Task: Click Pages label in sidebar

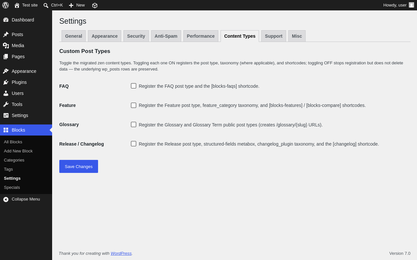Action: click(x=18, y=57)
